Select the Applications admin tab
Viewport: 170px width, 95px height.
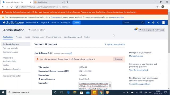(x=8, y=37)
